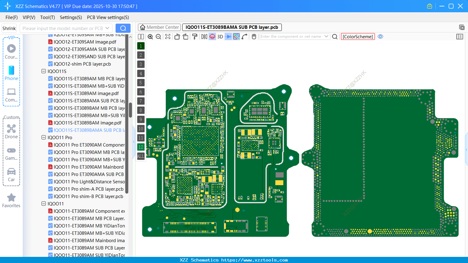Open the measurement jumper-wire tool
This screenshot has height=263, width=468.
pos(244,36)
